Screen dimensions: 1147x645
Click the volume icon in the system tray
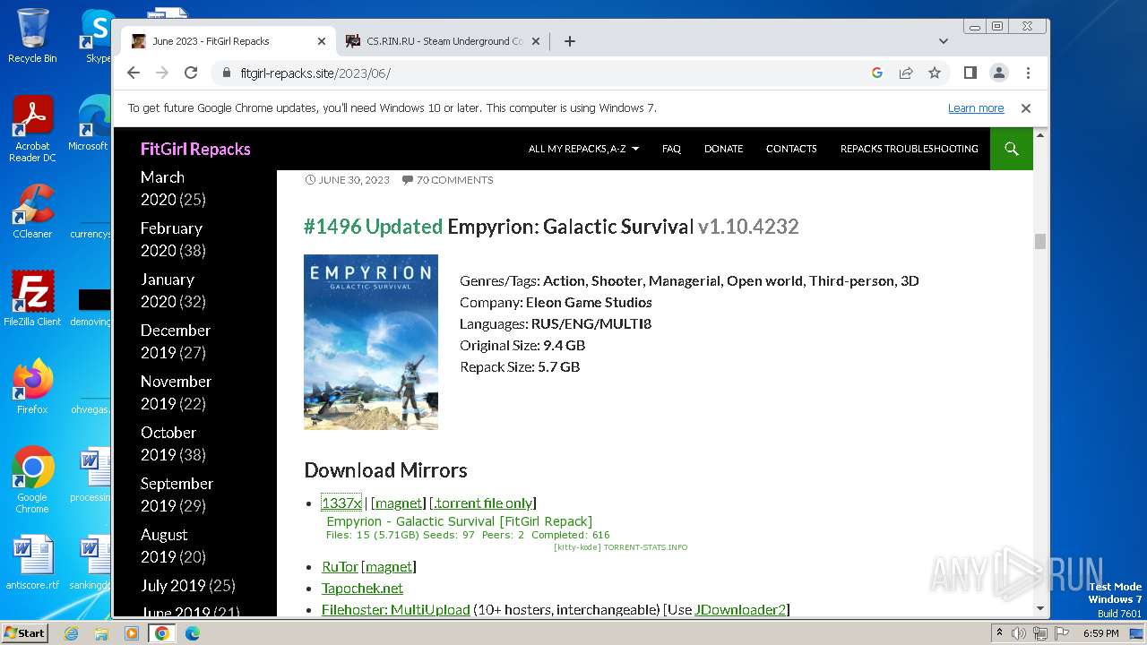pyautogui.click(x=1019, y=633)
